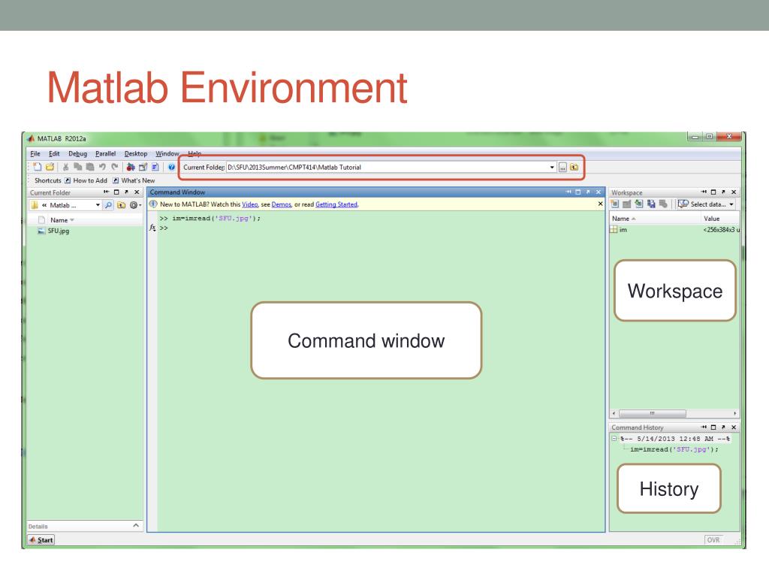
Task: Click Open variable icon in Workspace toolbar
Action: pos(627,204)
